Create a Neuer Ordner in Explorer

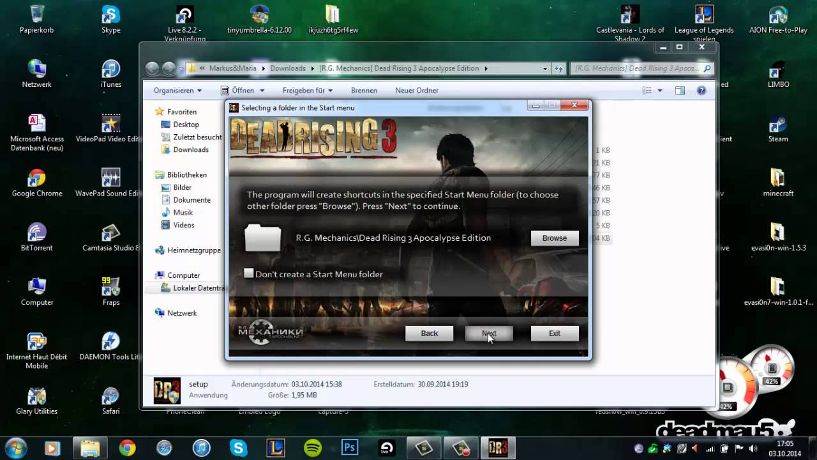point(417,91)
